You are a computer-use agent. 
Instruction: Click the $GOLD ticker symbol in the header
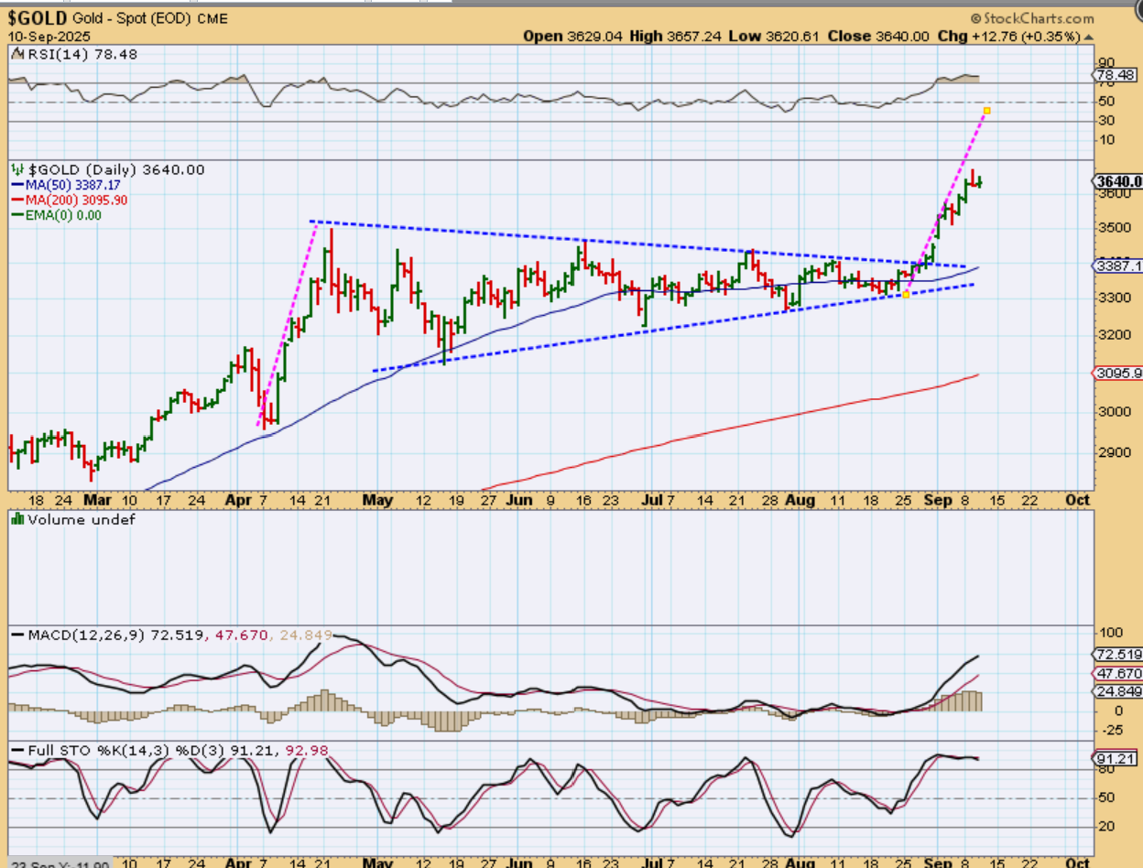[36, 18]
